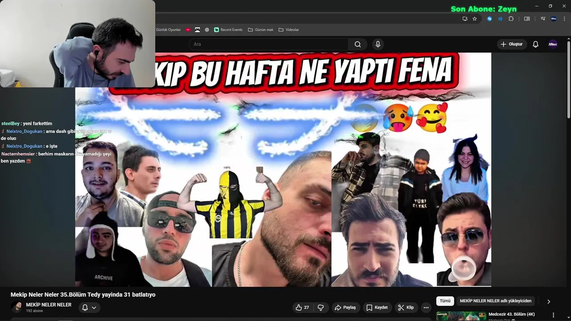Select the Tümü filter chip

coord(445,301)
